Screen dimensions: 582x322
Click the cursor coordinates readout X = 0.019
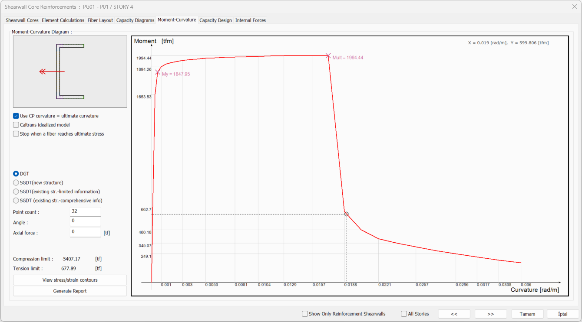tap(508, 43)
